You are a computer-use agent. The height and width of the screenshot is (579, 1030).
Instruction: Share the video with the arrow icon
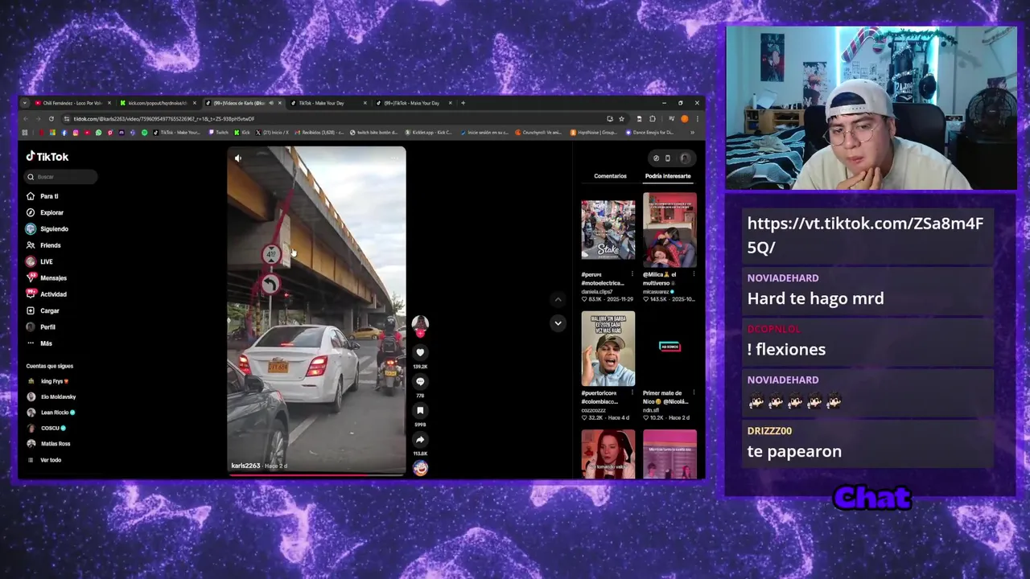(420, 440)
